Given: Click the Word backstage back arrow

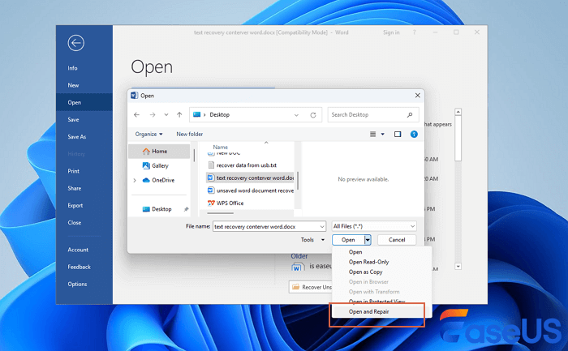Looking at the screenshot, I should (x=76, y=43).
